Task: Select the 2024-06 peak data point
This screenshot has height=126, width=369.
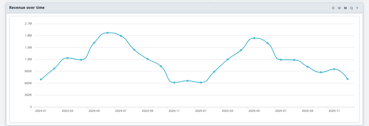Action: 108,33
